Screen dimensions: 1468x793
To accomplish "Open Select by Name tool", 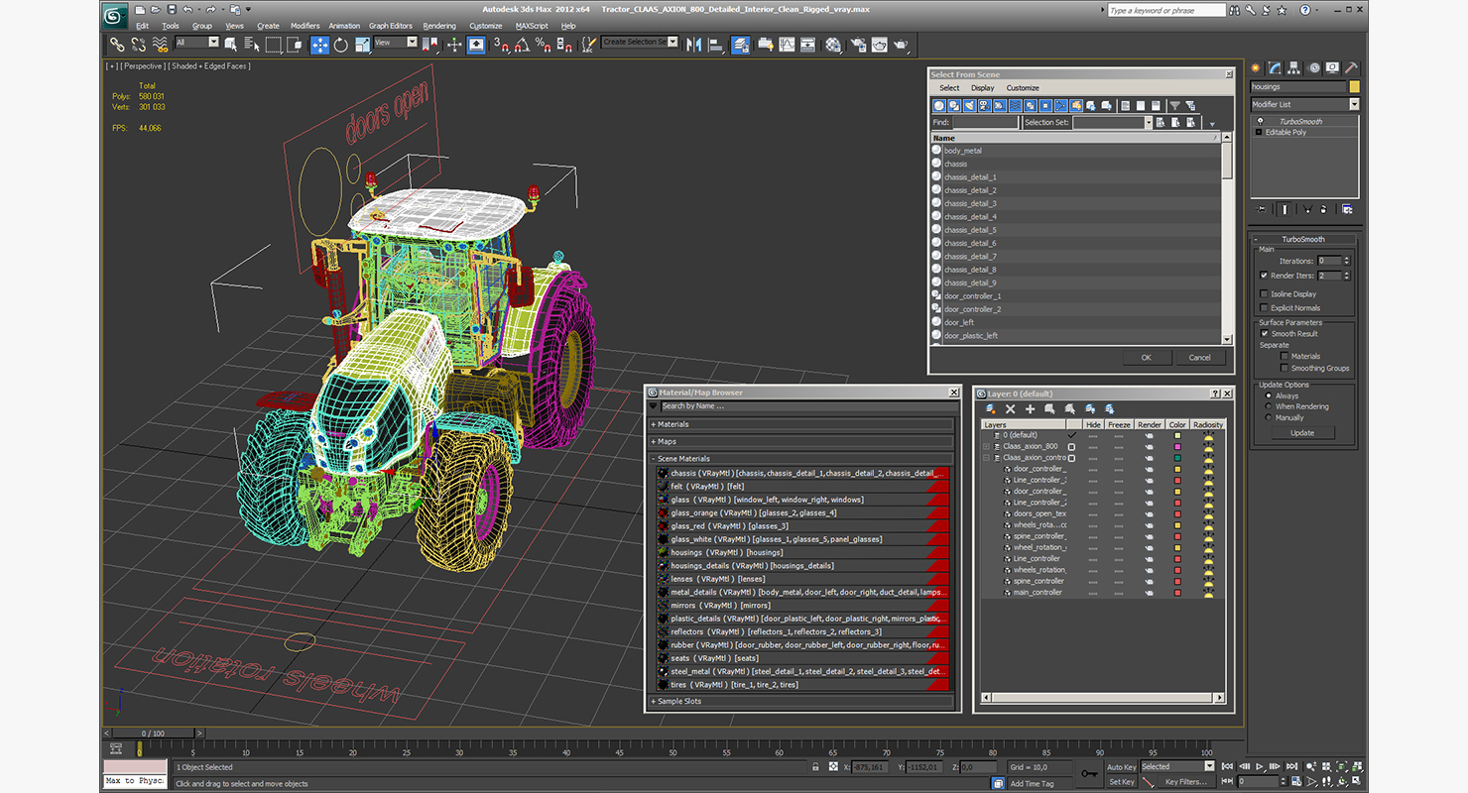I will [252, 45].
